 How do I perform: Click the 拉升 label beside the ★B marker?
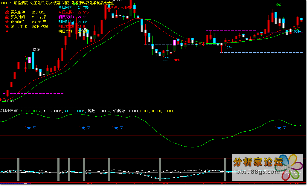tap(167, 59)
